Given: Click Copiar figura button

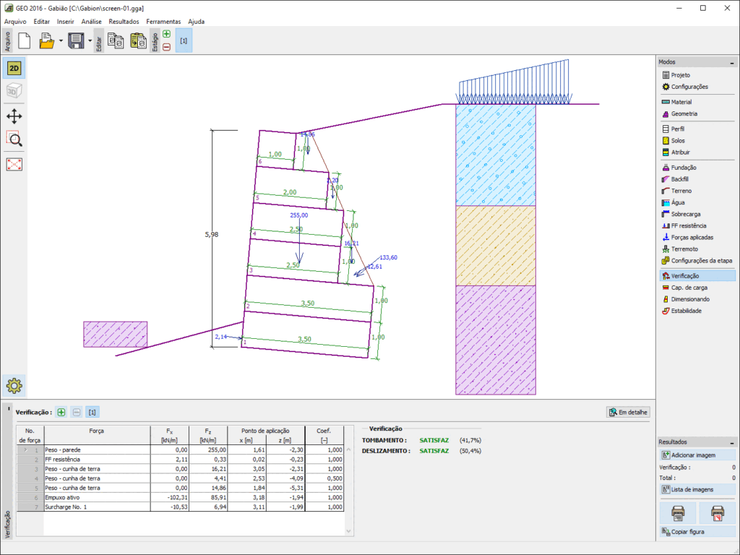Looking at the screenshot, I should 697,532.
